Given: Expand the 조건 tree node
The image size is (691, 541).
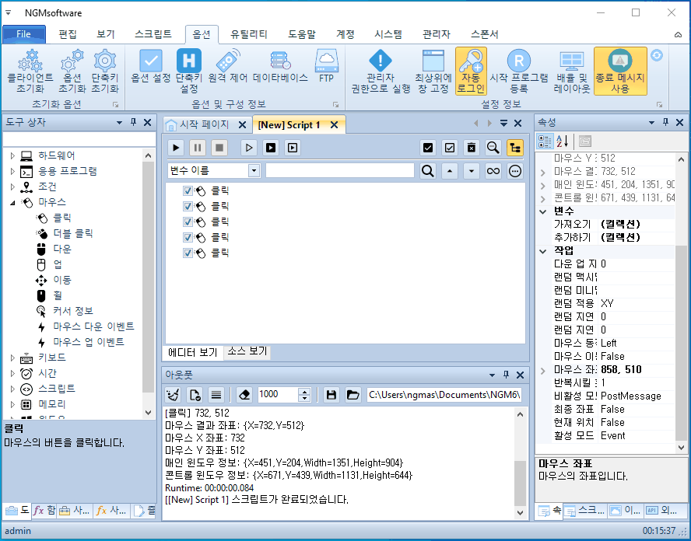Looking at the screenshot, I should [x=12, y=187].
